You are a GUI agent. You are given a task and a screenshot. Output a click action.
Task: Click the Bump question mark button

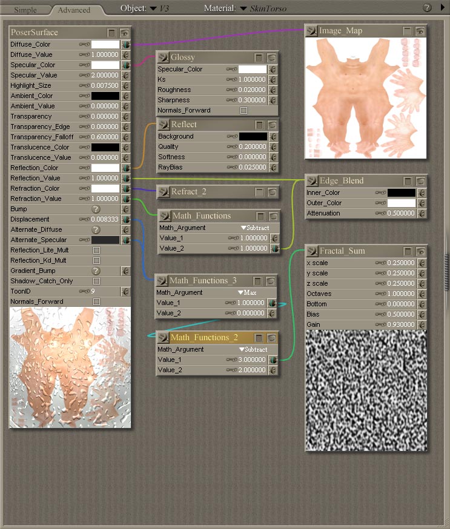point(96,209)
